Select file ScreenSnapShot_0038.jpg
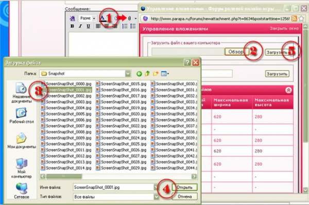 (174, 132)
